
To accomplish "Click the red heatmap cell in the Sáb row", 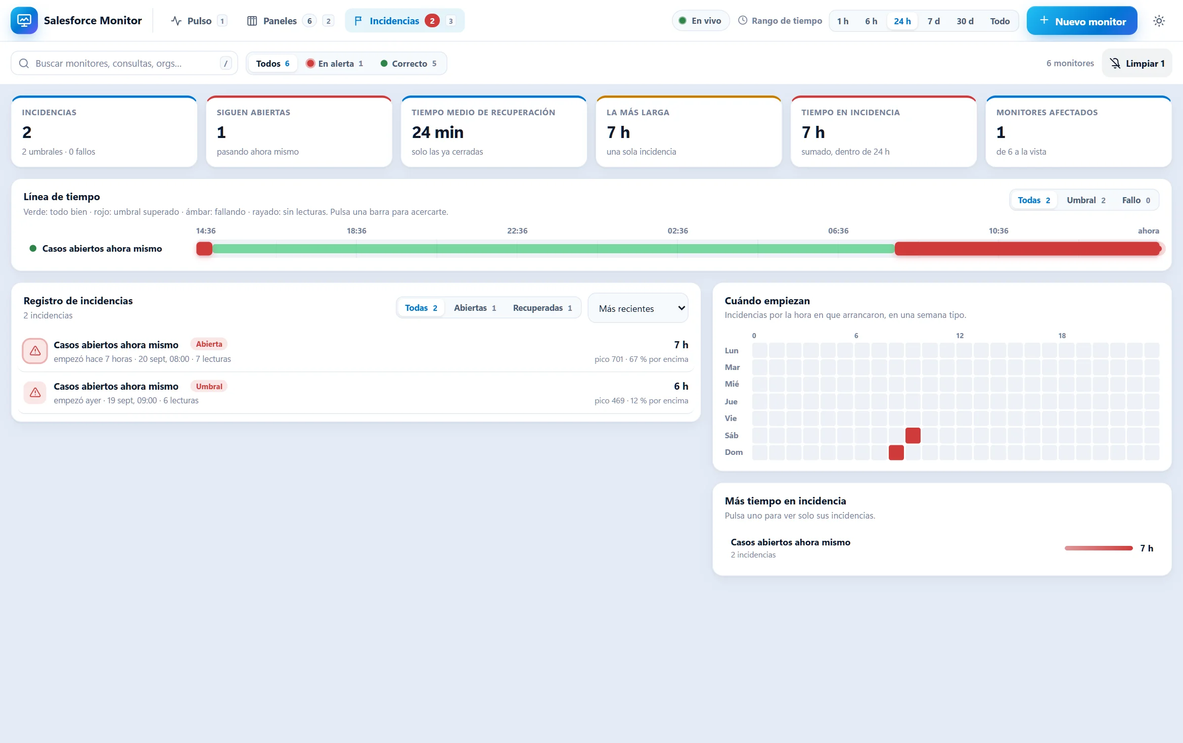I will (x=913, y=435).
